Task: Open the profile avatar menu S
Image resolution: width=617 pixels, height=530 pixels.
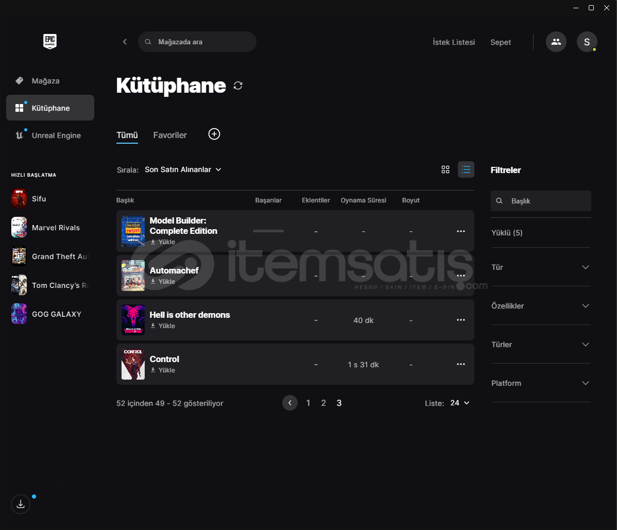Action: [x=587, y=42]
